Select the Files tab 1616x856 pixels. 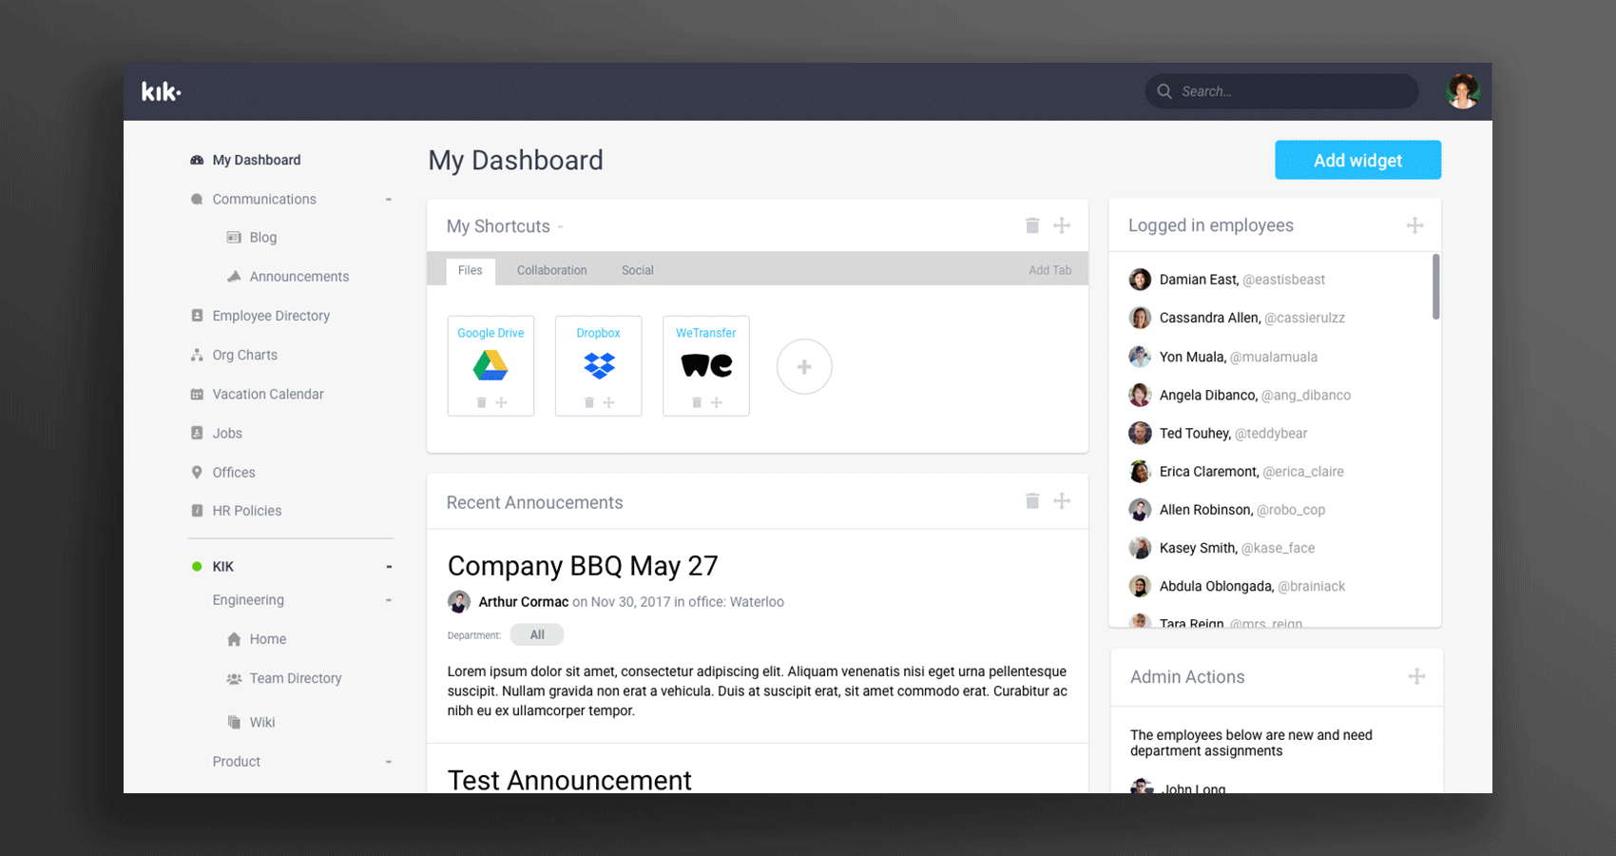(x=471, y=270)
